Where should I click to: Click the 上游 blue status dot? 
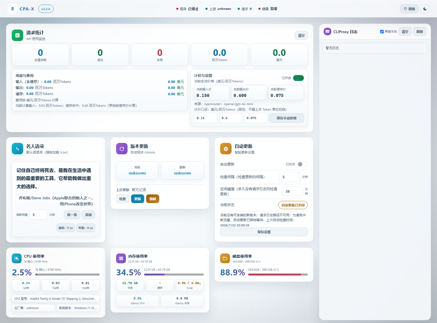206,9
